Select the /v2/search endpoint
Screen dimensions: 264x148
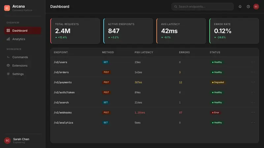(x=61, y=102)
